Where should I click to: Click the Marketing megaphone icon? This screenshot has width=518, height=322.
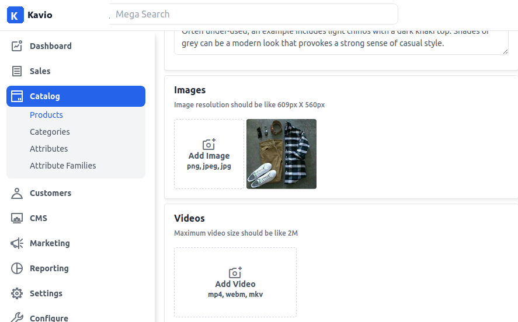(x=17, y=243)
